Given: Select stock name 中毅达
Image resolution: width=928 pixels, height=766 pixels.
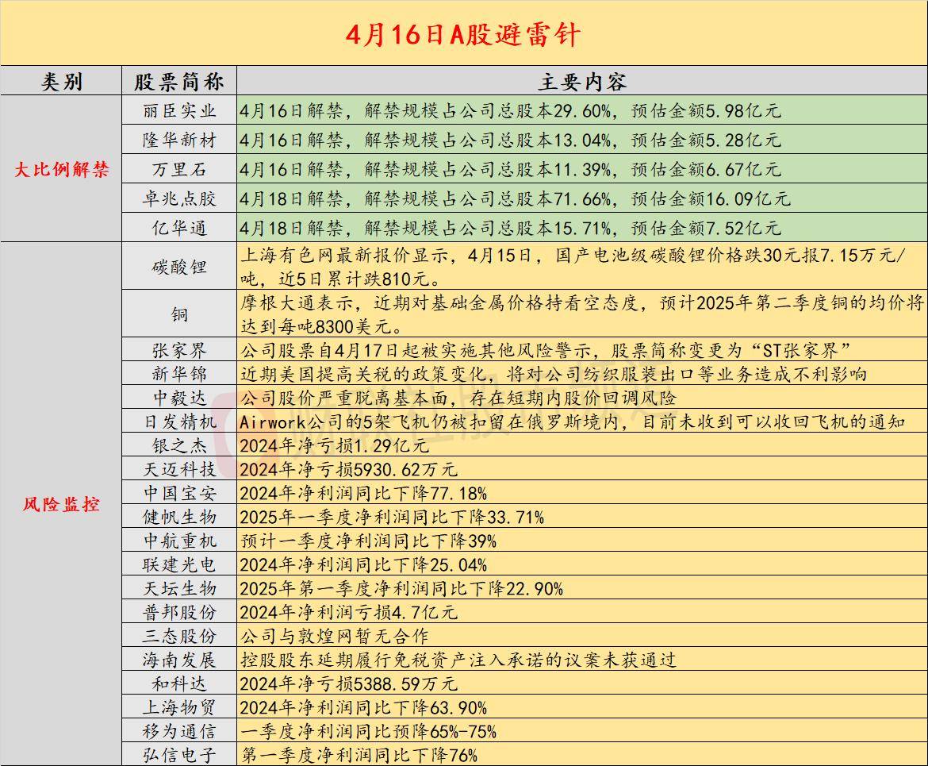Looking at the screenshot, I should [x=178, y=398].
